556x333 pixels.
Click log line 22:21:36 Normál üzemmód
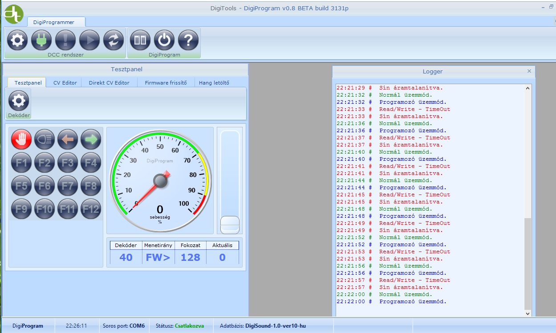point(384,123)
